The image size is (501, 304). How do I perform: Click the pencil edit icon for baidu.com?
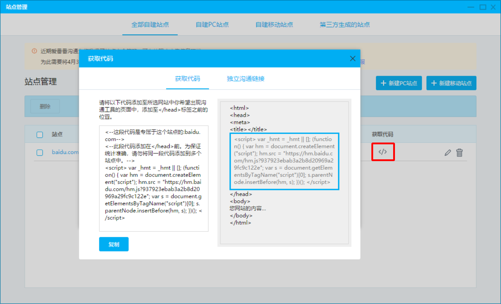coord(448,153)
